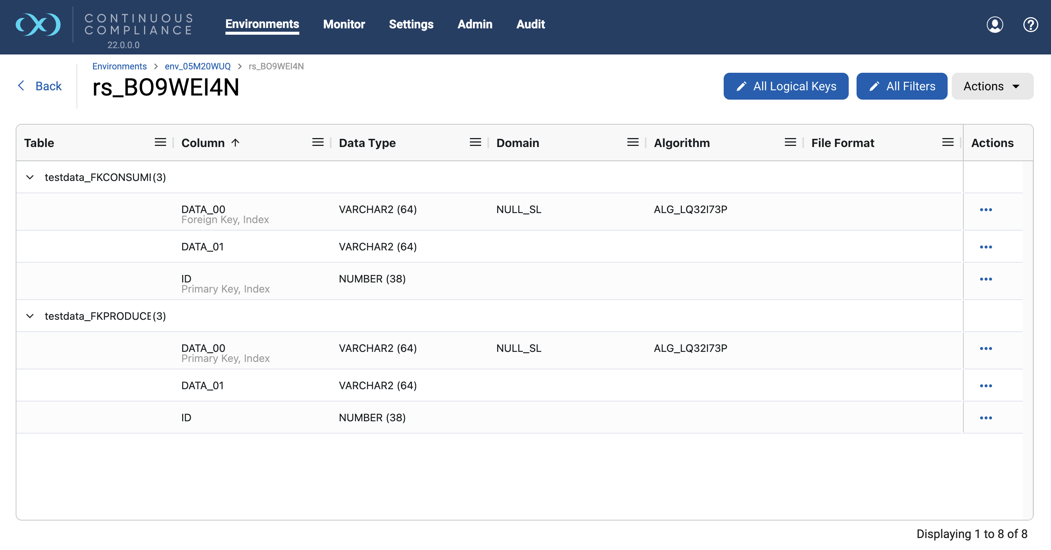Open row actions for FKCONSUMI DATA_00

986,210
